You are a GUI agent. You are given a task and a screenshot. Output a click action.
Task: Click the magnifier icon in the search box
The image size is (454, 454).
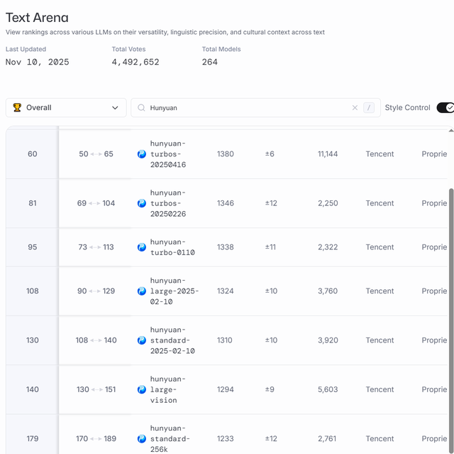pyautogui.click(x=141, y=108)
